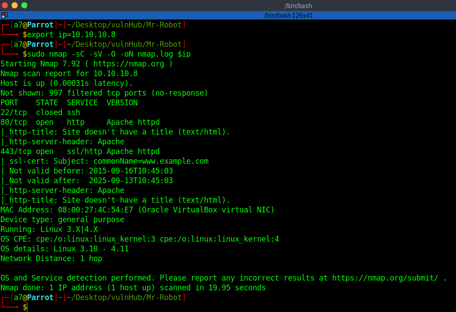
Task: Click the empty prompt '$' at the bottom cursor
Action: tap(25, 307)
